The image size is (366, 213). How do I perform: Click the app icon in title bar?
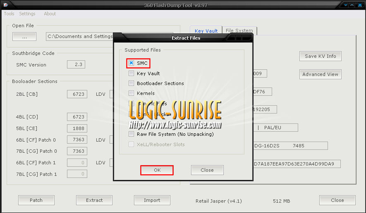[x=6, y=5]
